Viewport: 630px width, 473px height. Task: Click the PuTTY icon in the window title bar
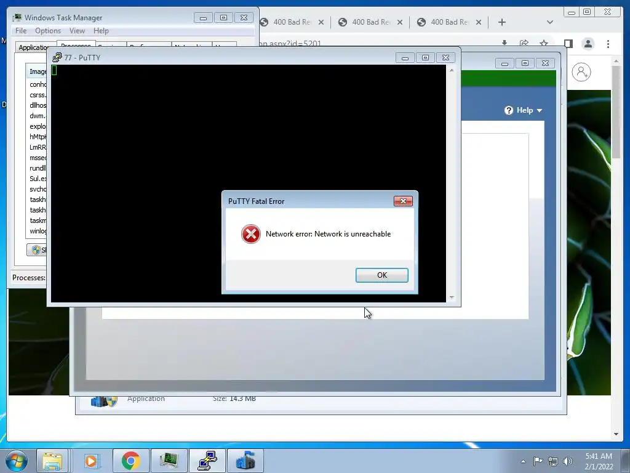pyautogui.click(x=57, y=57)
